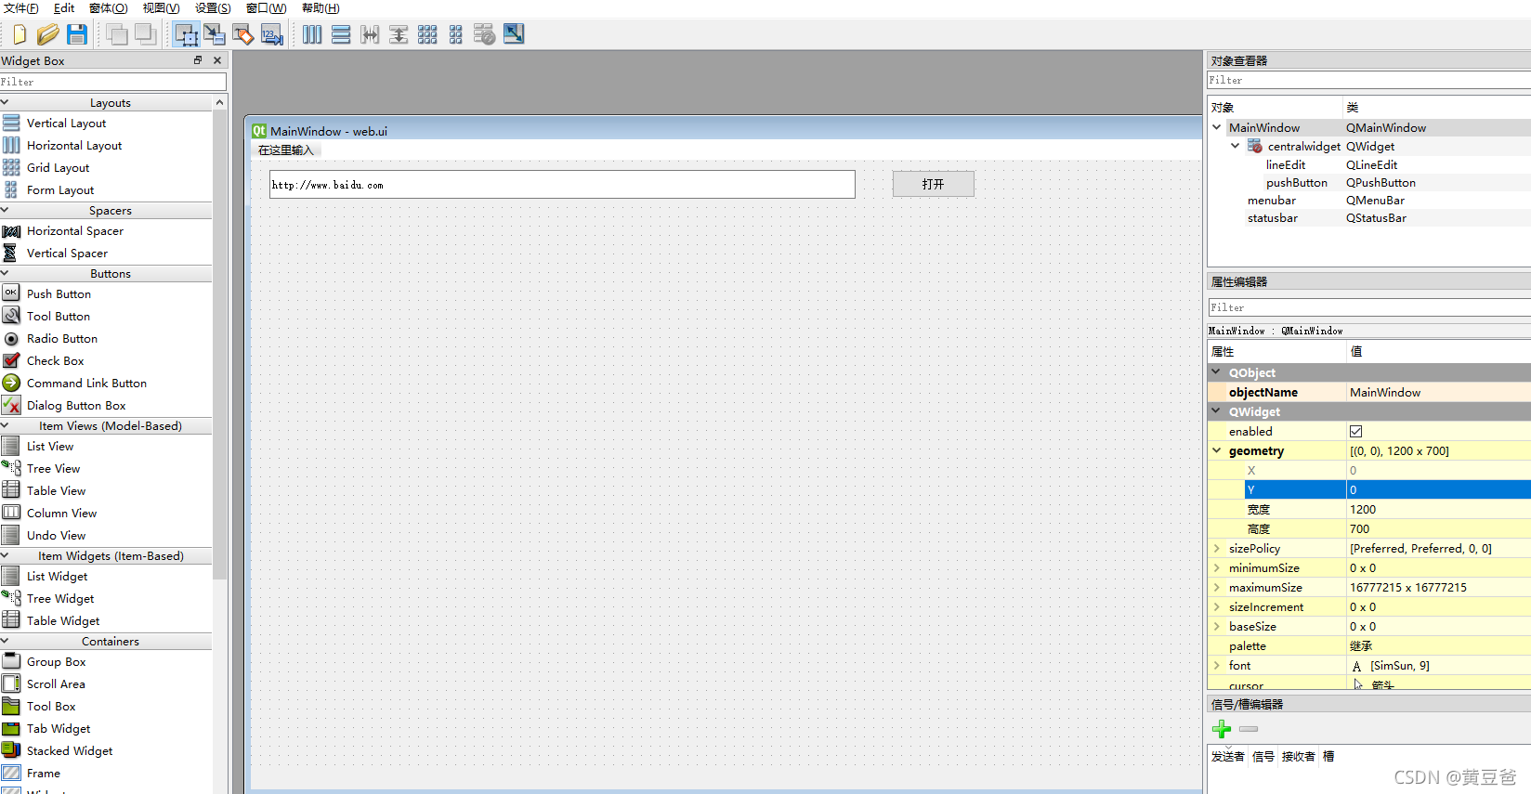Add a new signal/slot connection with plus

pyautogui.click(x=1222, y=729)
